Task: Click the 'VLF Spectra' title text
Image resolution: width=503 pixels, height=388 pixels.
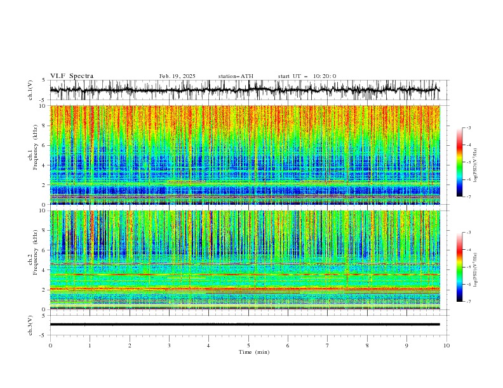Action: [x=72, y=76]
